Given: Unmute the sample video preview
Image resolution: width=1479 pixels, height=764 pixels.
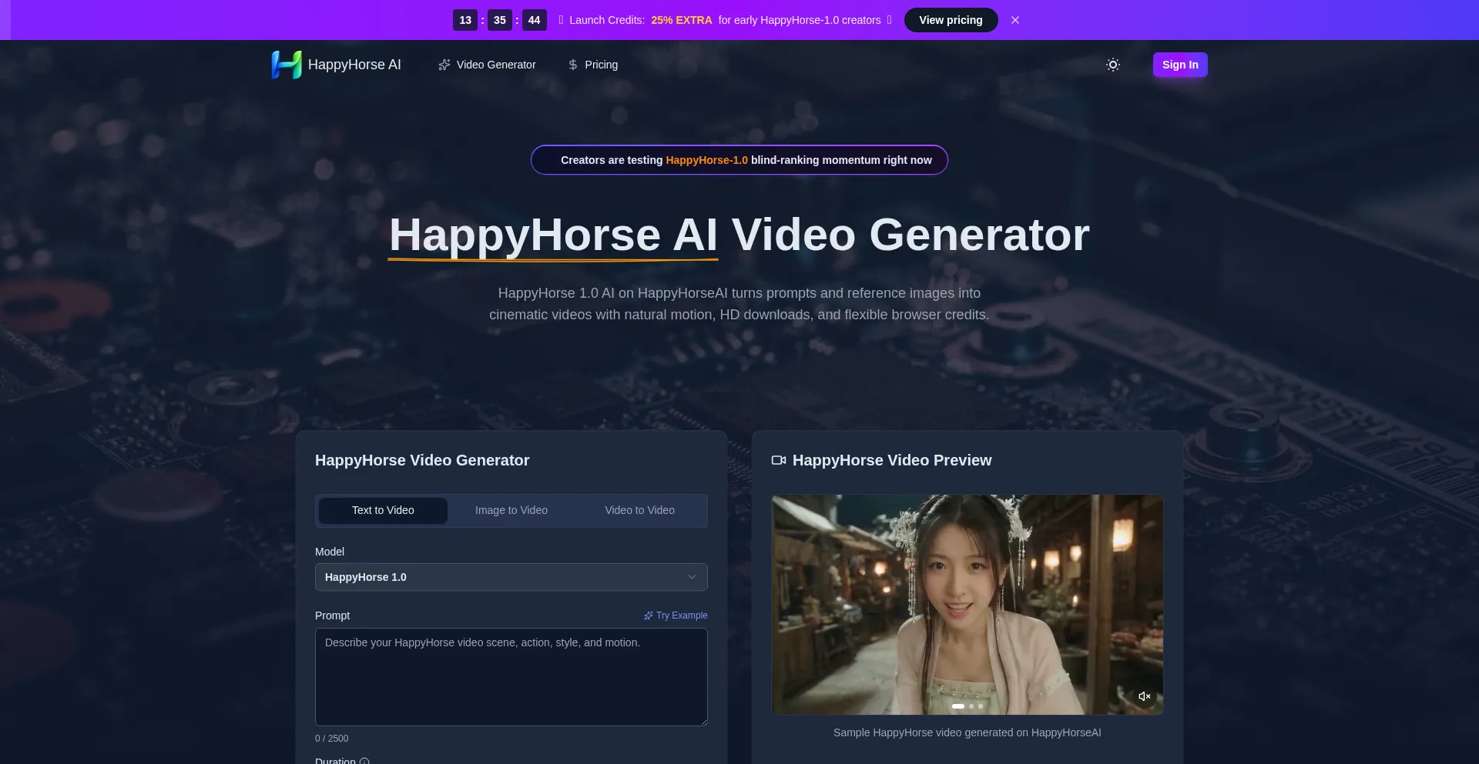Looking at the screenshot, I should click(1145, 696).
